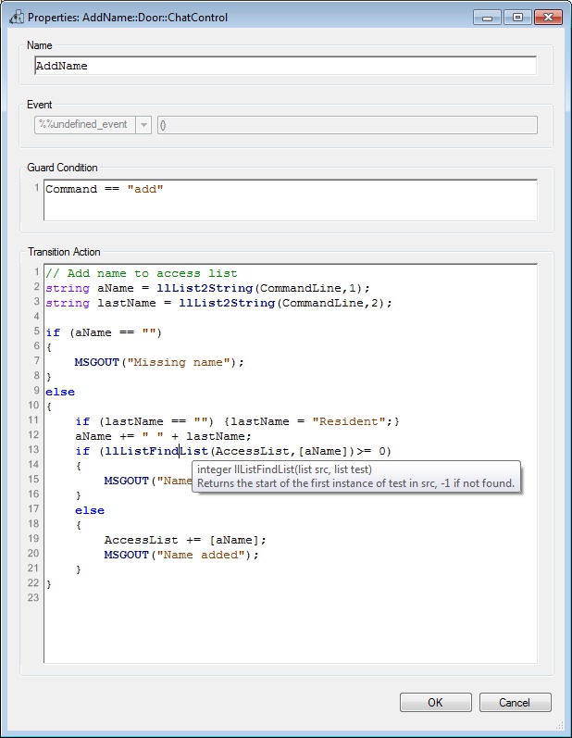Click comment line '// Add name to access list'
The height and width of the screenshot is (738, 572).
(x=142, y=273)
